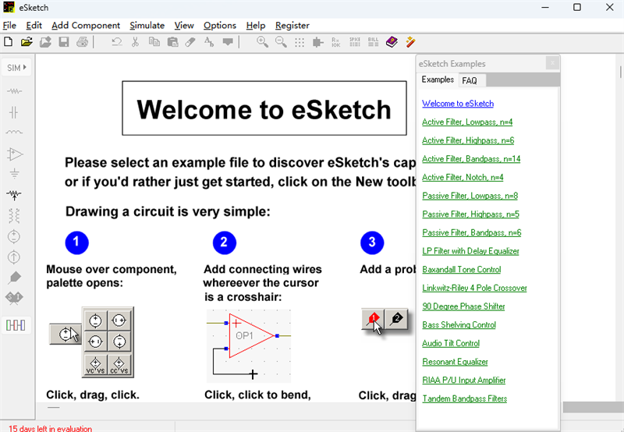The width and height of the screenshot is (624, 432).
Task: Select the Examples tab
Action: 438,80
